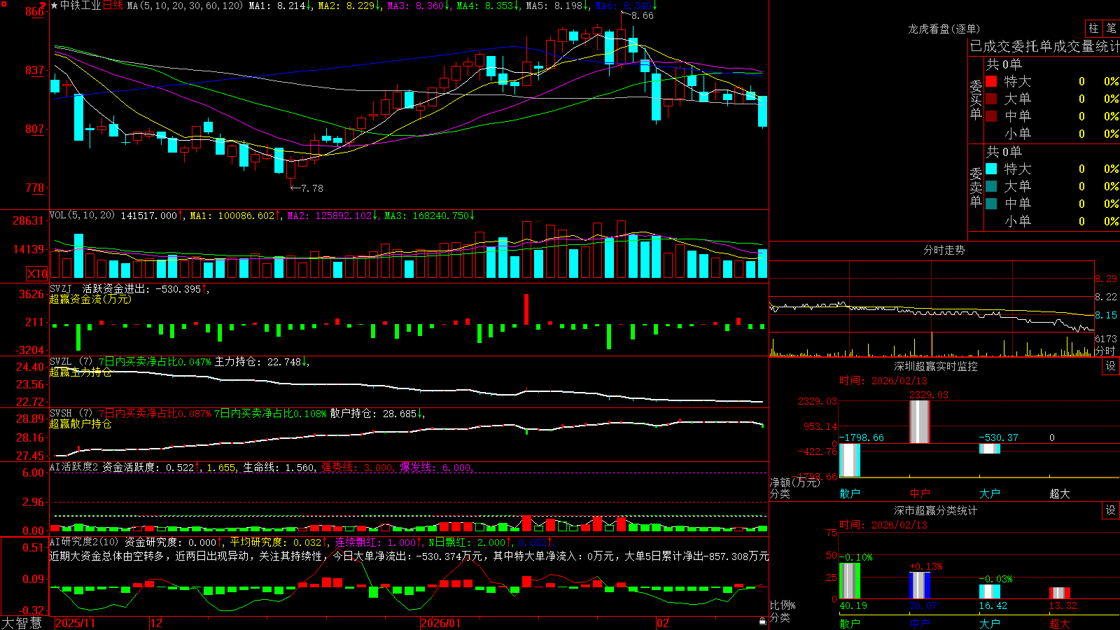Click the 龙虎看盘(逐单) panel title
This screenshot has height=630, width=1120.
coord(944,29)
